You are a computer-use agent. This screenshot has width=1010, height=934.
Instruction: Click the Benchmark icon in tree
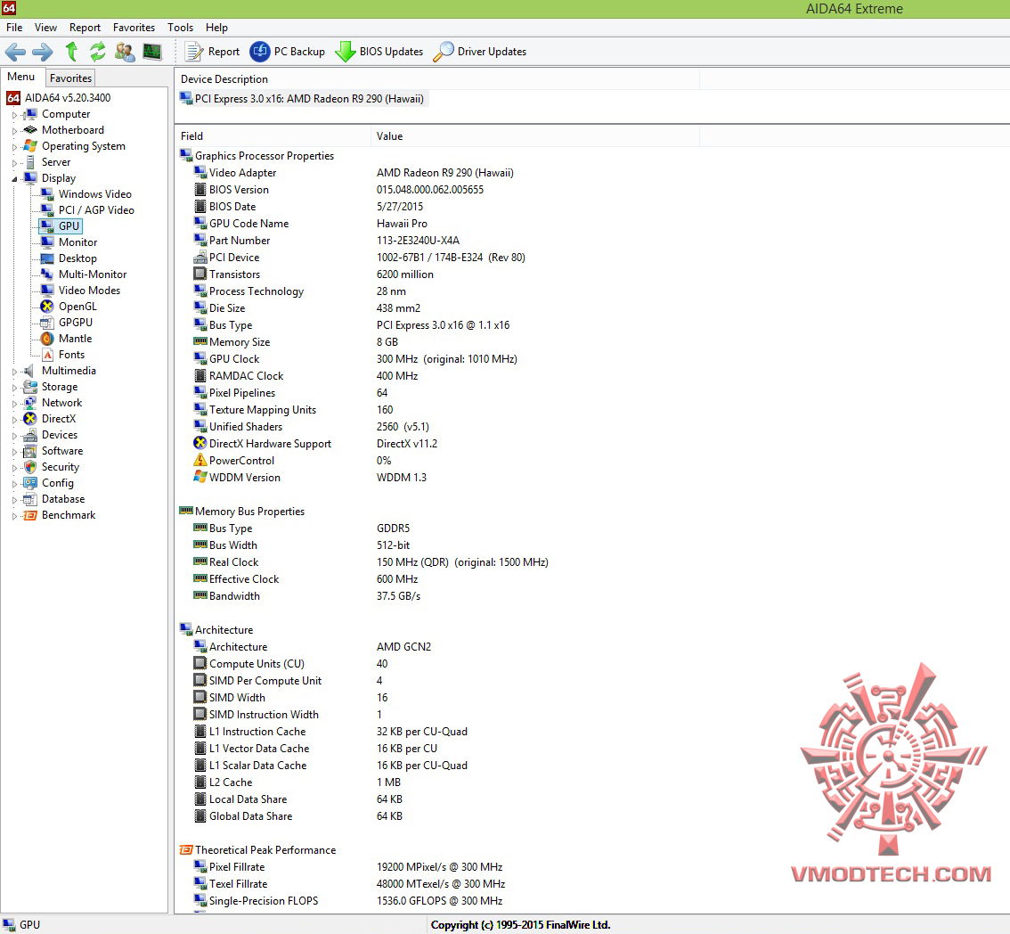click(x=30, y=515)
